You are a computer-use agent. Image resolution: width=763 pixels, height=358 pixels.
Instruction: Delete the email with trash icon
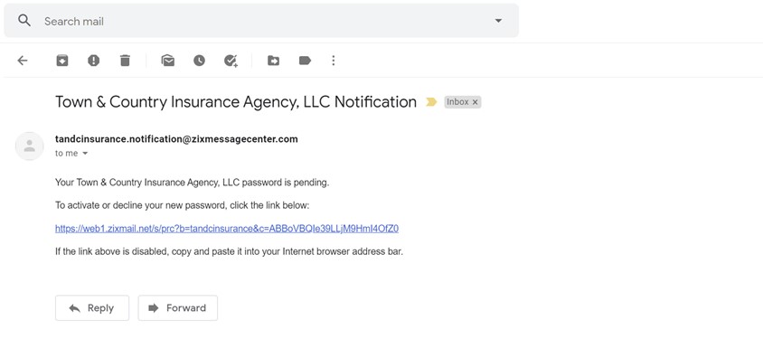coord(125,61)
